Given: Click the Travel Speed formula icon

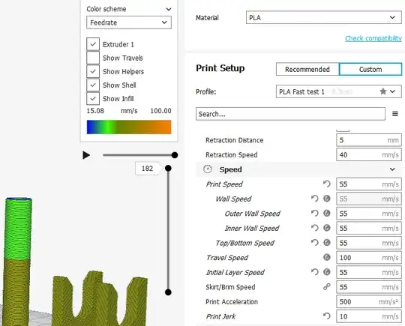Looking at the screenshot, I should click(x=327, y=257).
